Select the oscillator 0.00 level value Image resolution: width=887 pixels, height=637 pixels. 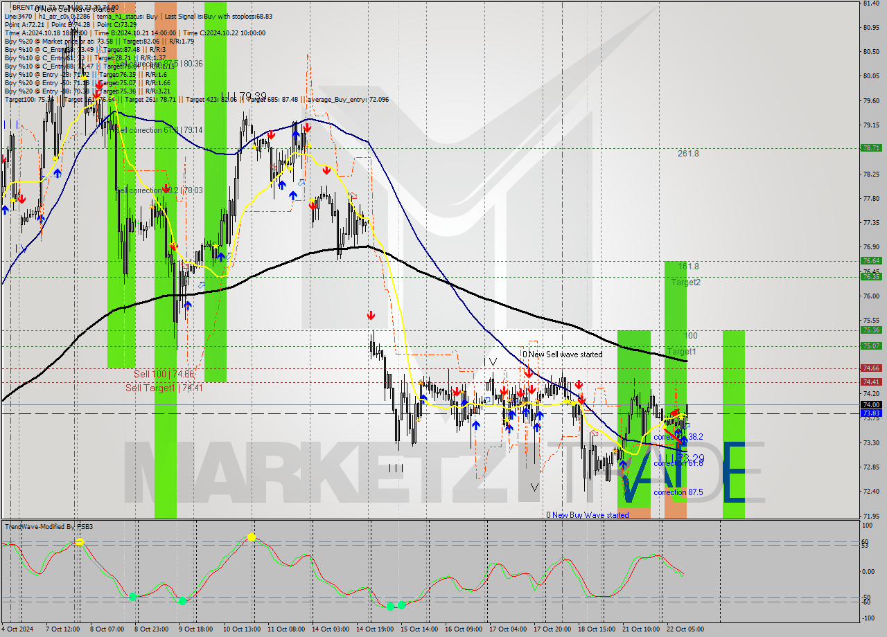click(869, 571)
